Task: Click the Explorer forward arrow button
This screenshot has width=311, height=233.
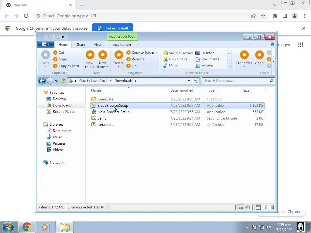Action: [50, 81]
